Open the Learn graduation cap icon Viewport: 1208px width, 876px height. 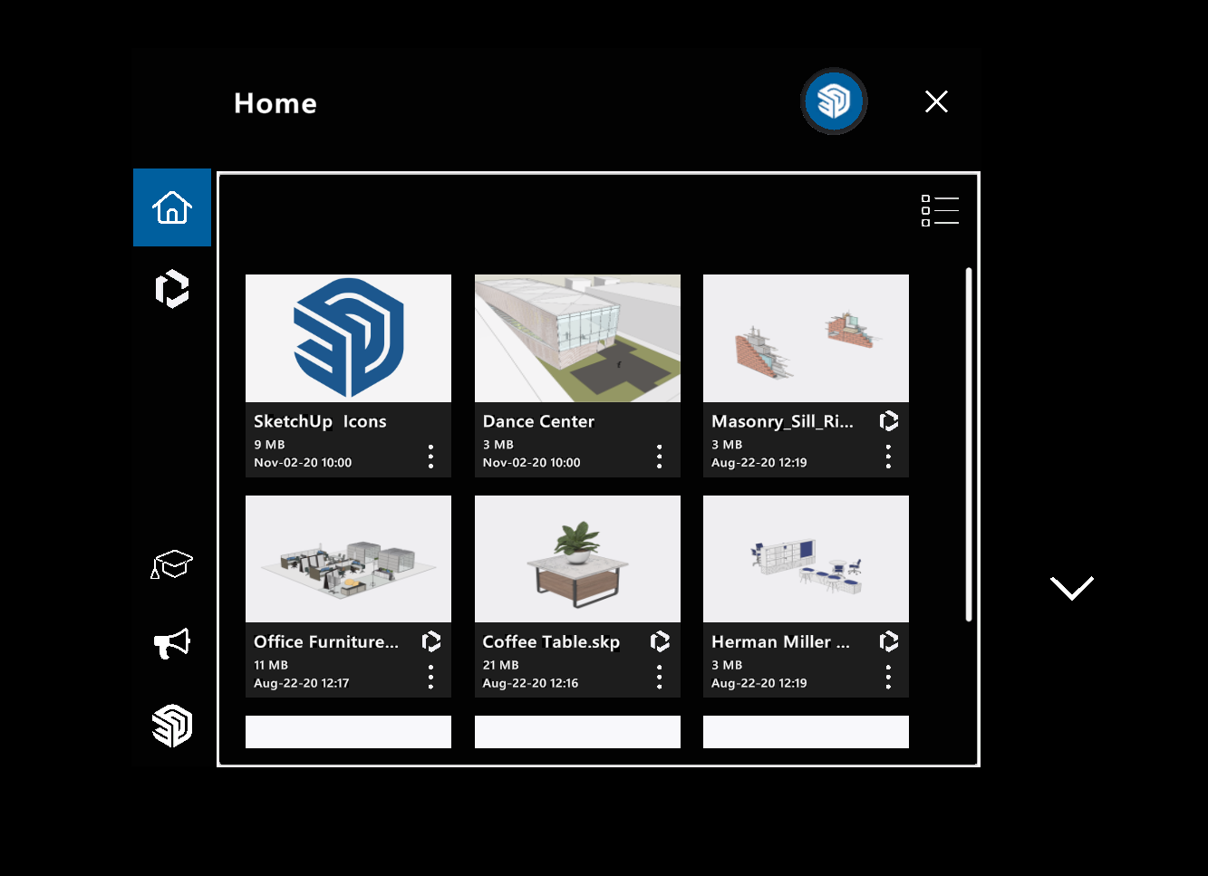pyautogui.click(x=172, y=564)
